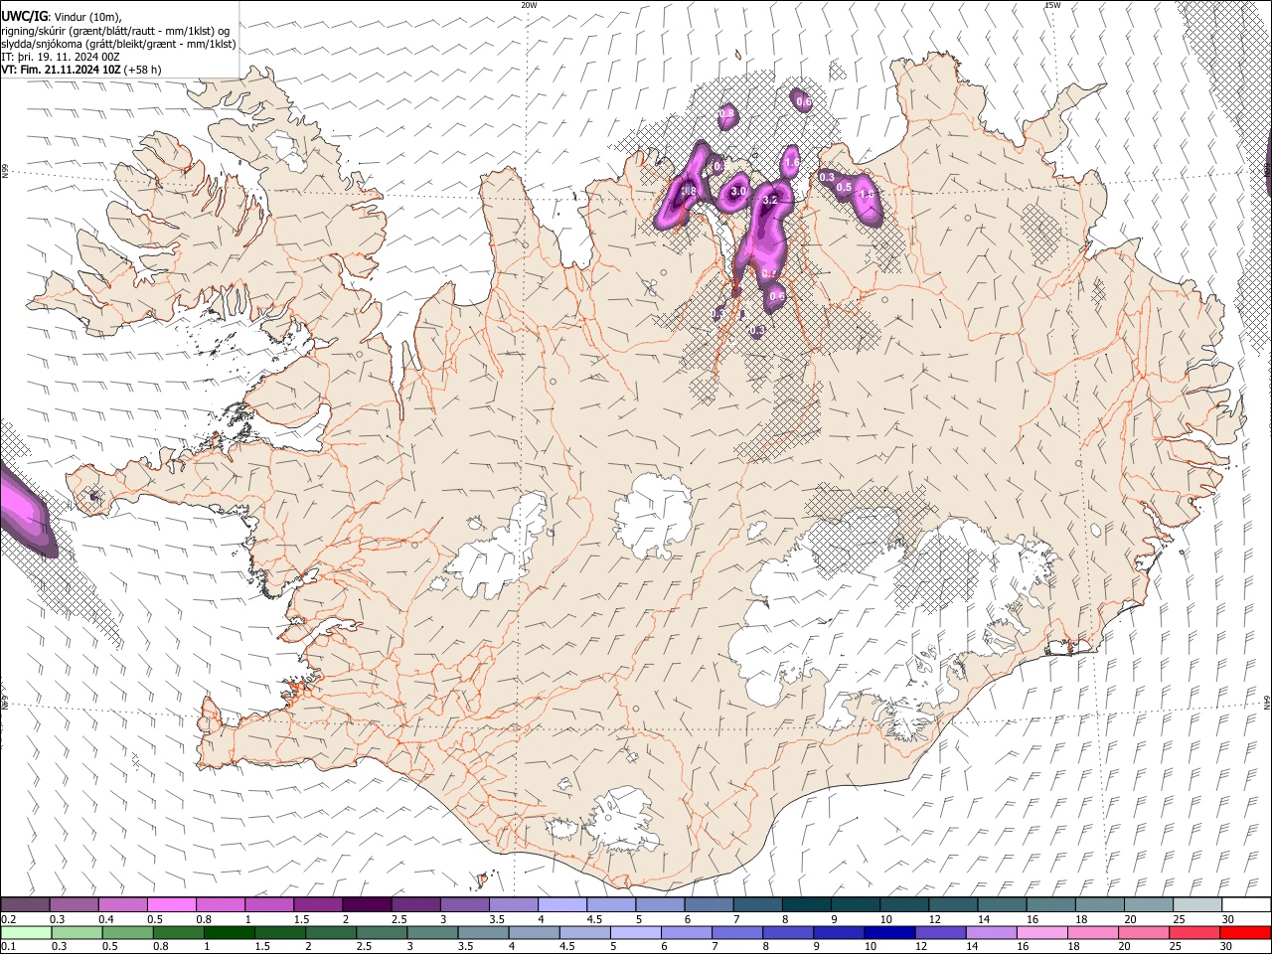Click the '3.0' precipitation value on the map

738,191
